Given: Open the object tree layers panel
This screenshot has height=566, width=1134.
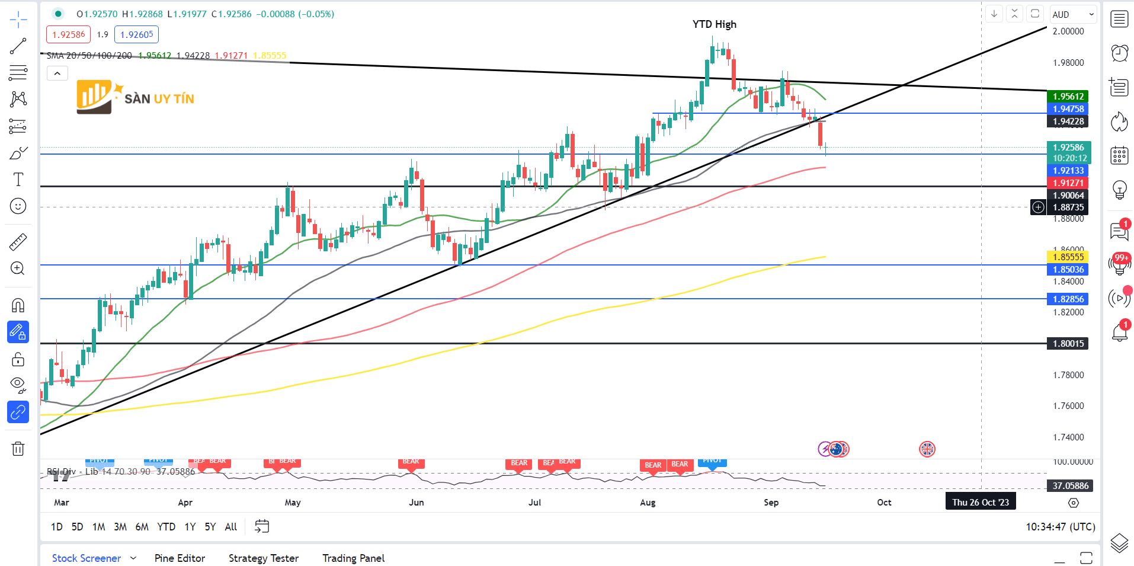Looking at the screenshot, I should [x=1119, y=543].
